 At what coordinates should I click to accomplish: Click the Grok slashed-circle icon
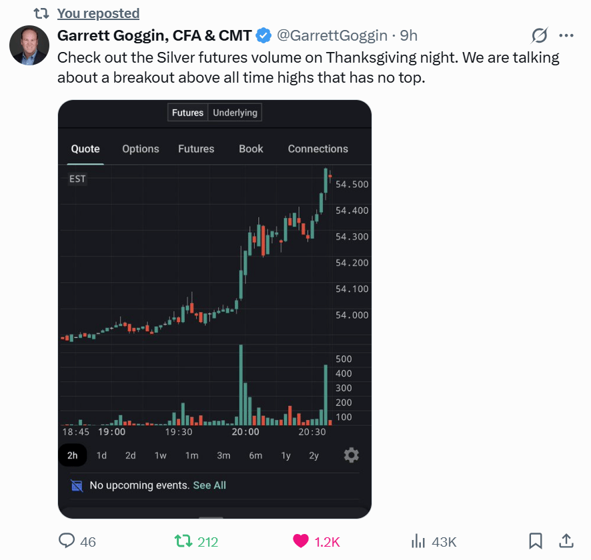[x=539, y=35]
